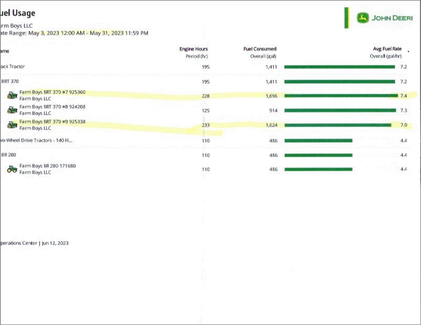Select the 8RT 370 model group row
Screen dimensions: 421x325
(9, 81)
